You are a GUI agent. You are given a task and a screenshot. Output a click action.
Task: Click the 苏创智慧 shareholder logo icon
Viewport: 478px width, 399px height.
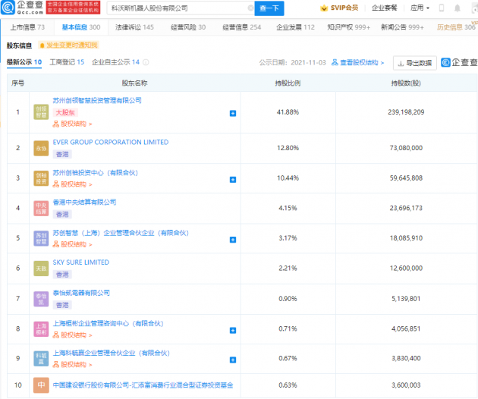[41, 238]
